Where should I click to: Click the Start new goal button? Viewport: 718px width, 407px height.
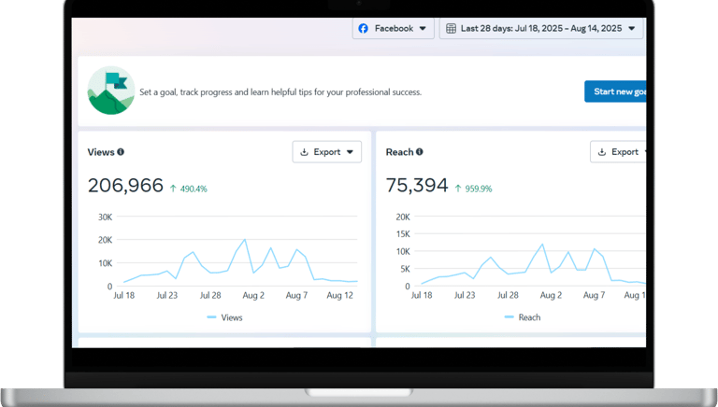615,91
